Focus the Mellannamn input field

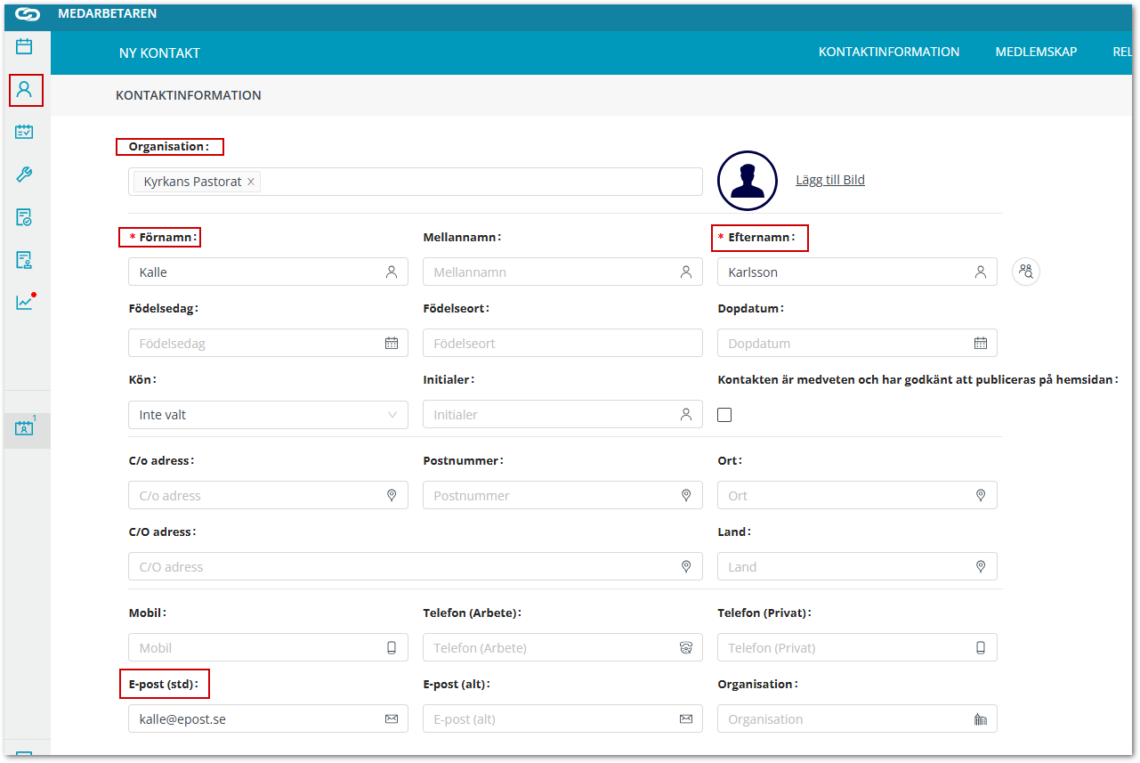(562, 272)
